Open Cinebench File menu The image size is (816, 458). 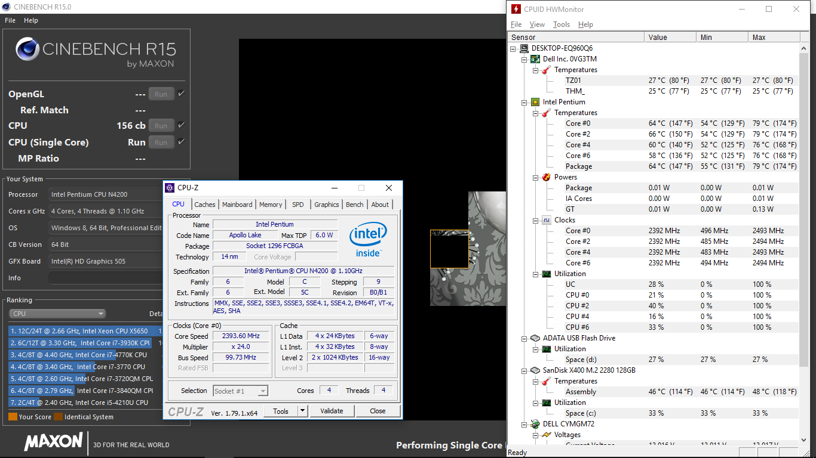tap(10, 20)
